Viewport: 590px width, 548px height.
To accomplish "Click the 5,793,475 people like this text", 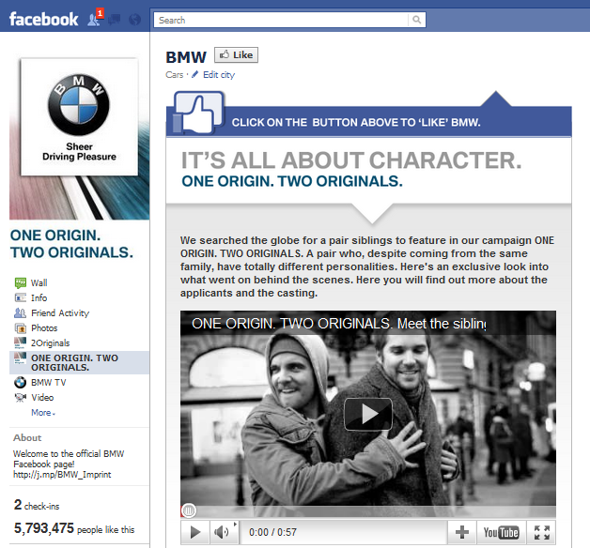I will click(74, 528).
